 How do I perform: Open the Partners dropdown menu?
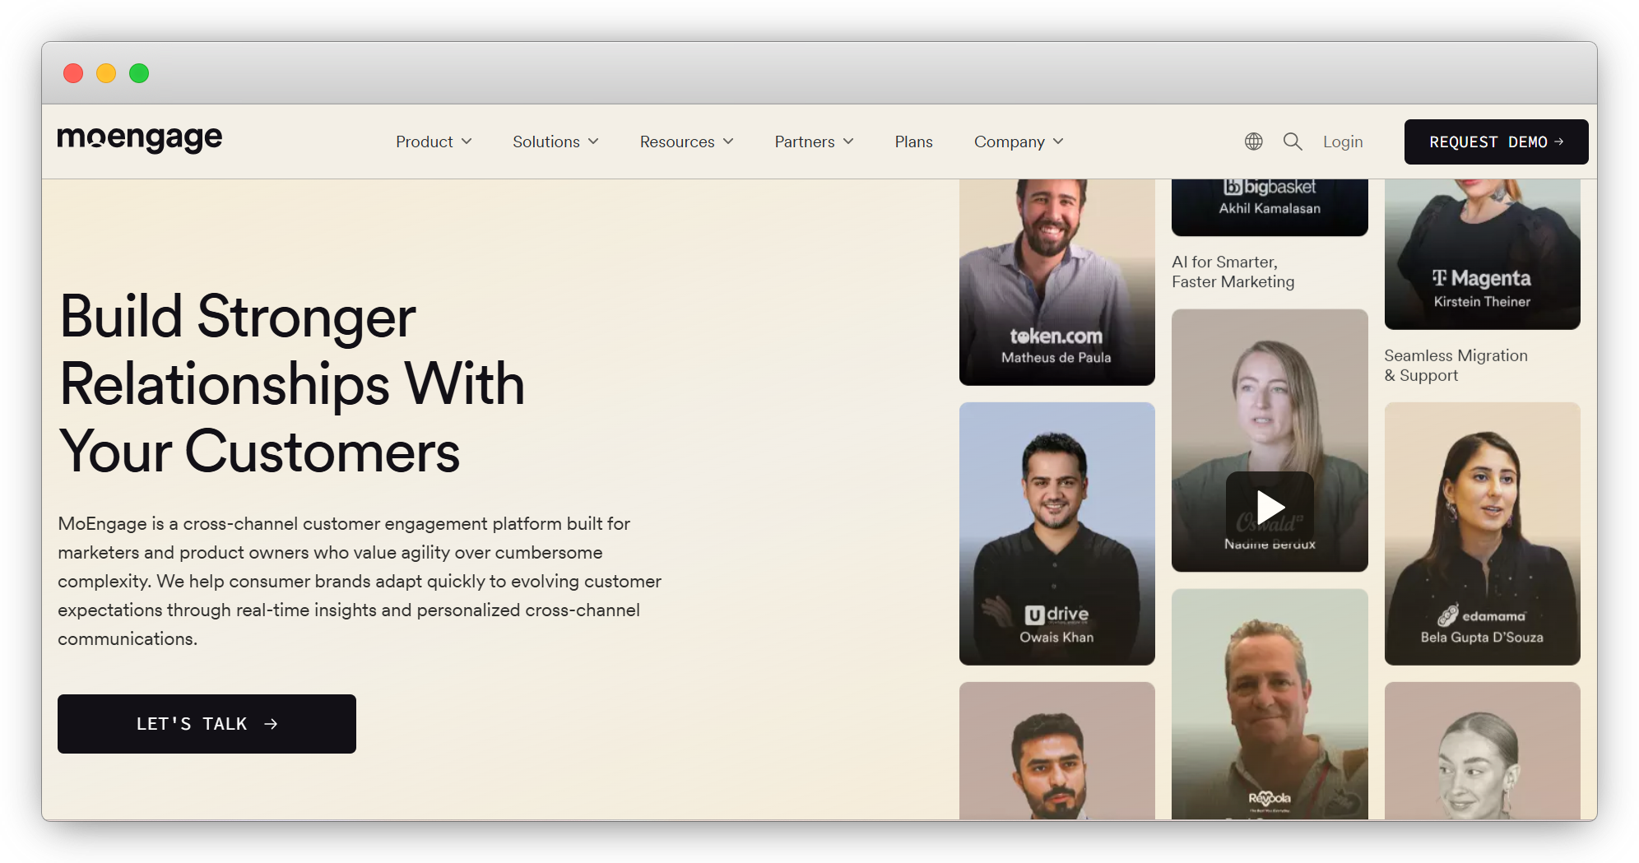[x=814, y=142]
